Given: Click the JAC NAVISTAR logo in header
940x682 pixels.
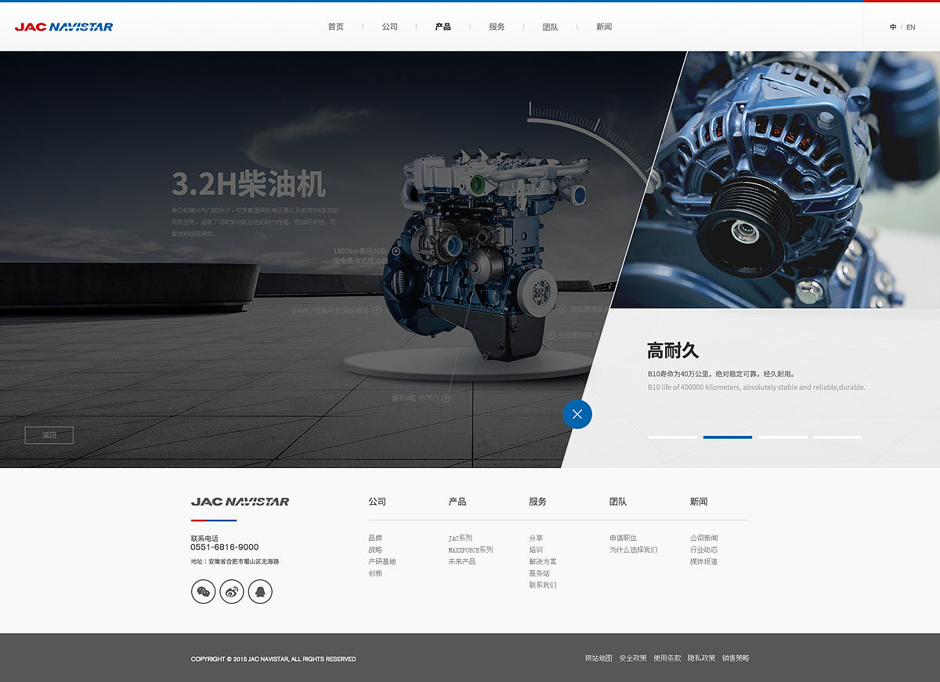Looking at the screenshot, I should click(63, 27).
